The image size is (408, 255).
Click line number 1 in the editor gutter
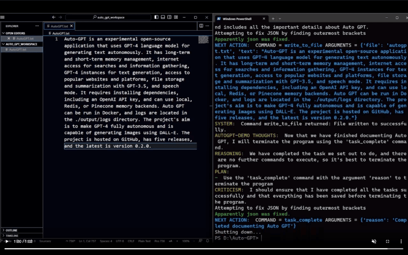coord(57,39)
